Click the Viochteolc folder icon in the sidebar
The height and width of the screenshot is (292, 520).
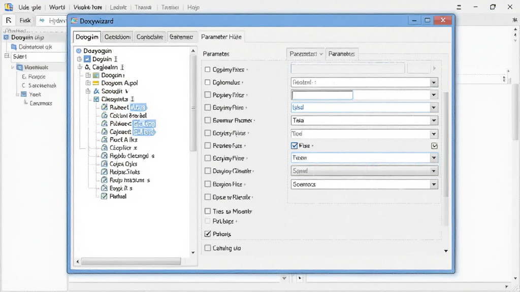pos(20,67)
